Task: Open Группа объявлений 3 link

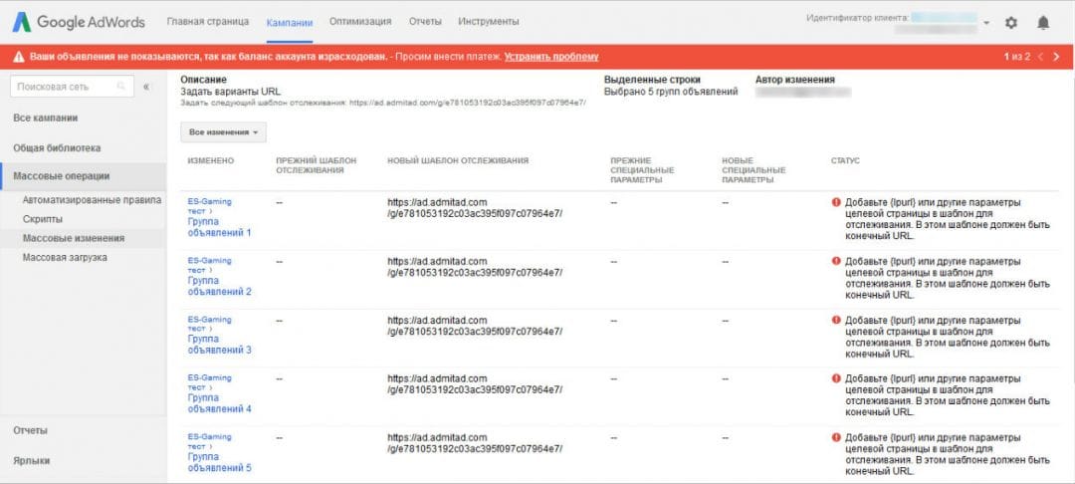Action: coord(219,345)
